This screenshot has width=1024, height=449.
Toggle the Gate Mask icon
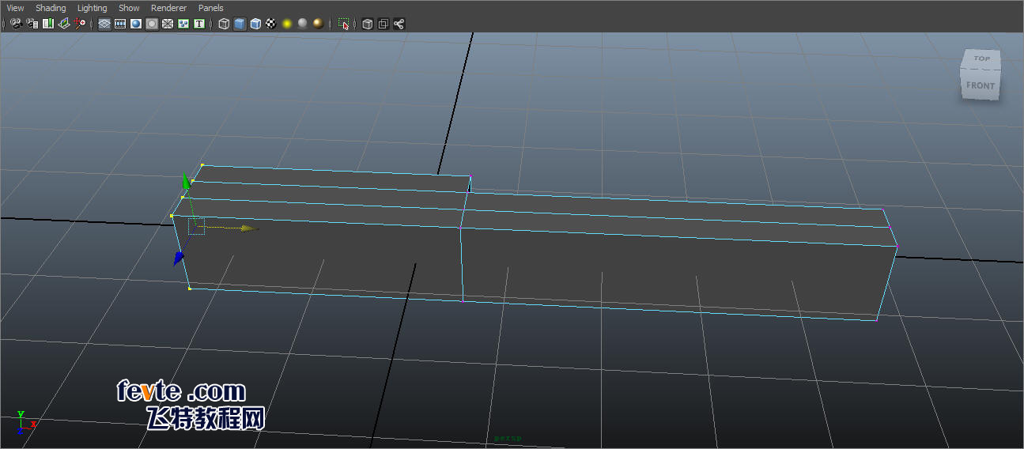pyautogui.click(x=152, y=24)
